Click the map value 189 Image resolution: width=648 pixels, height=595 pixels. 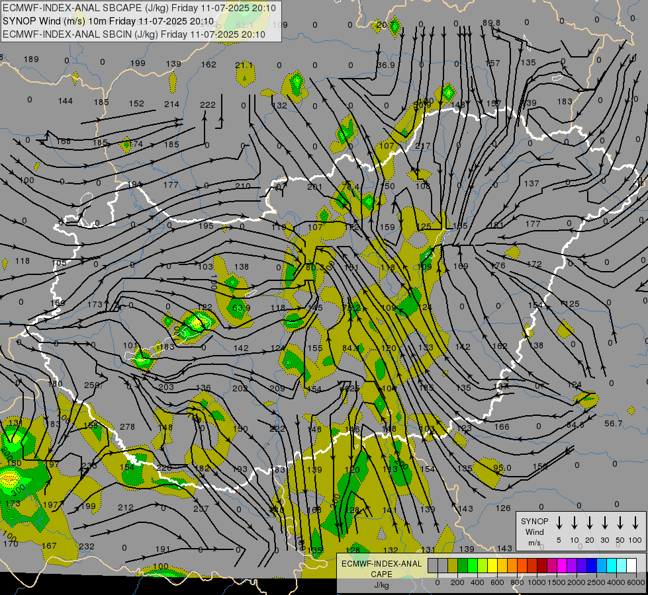pyautogui.click(x=31, y=59)
